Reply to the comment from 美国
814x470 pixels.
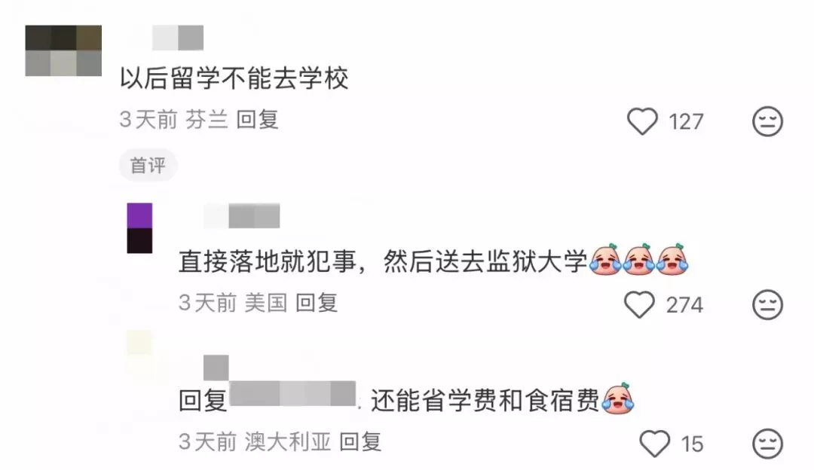(x=317, y=303)
